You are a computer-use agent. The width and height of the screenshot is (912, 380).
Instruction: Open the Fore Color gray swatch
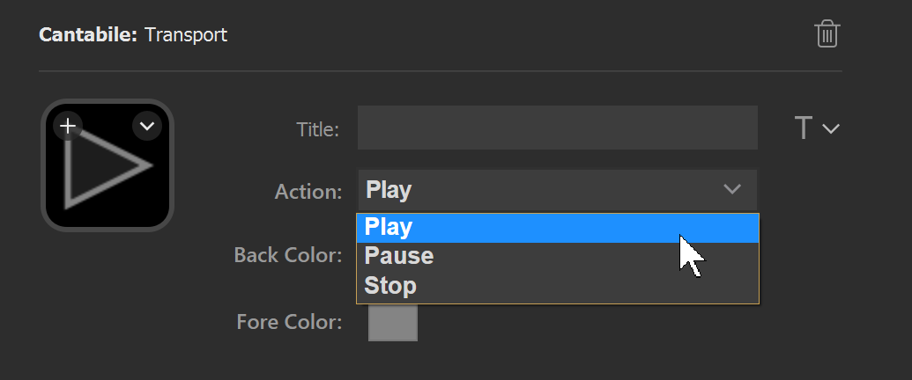(x=393, y=323)
